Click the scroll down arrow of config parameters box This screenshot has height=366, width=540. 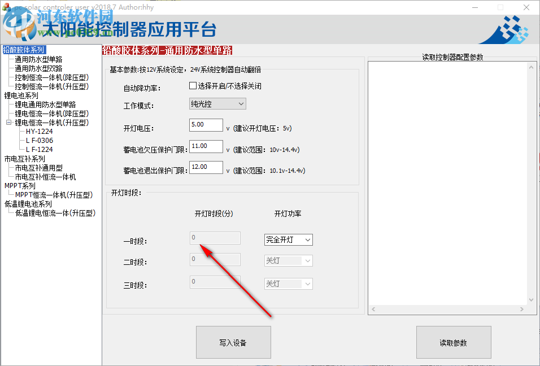coord(532,300)
